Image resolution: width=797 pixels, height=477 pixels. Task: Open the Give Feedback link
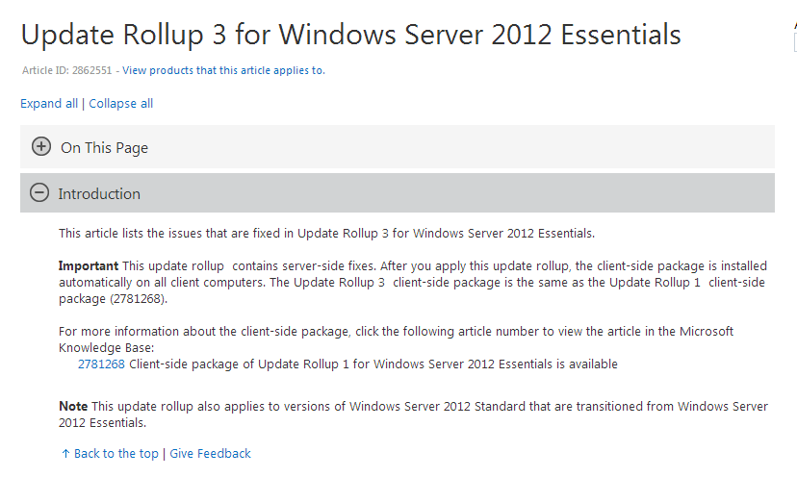click(x=210, y=454)
